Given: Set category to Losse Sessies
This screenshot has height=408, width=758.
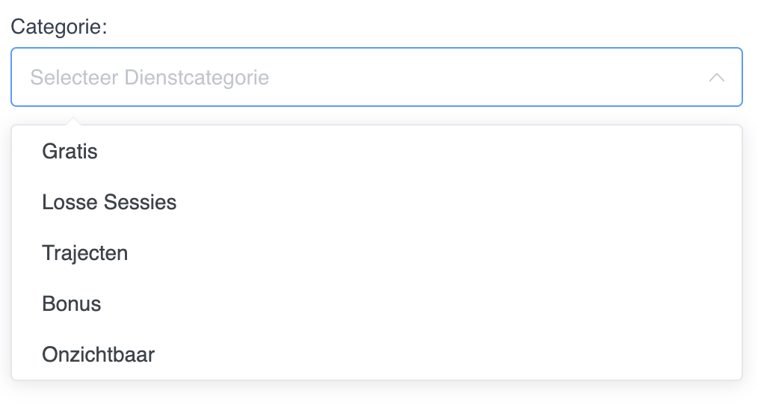Looking at the screenshot, I should coord(109,203).
